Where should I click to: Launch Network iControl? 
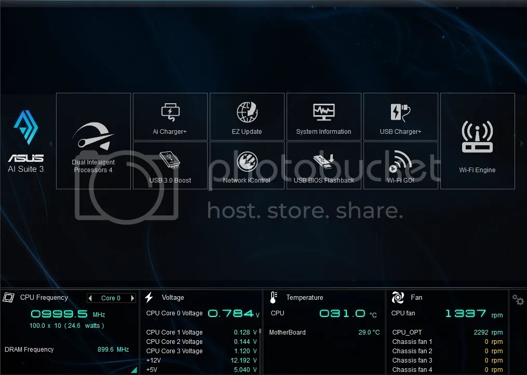pyautogui.click(x=247, y=165)
